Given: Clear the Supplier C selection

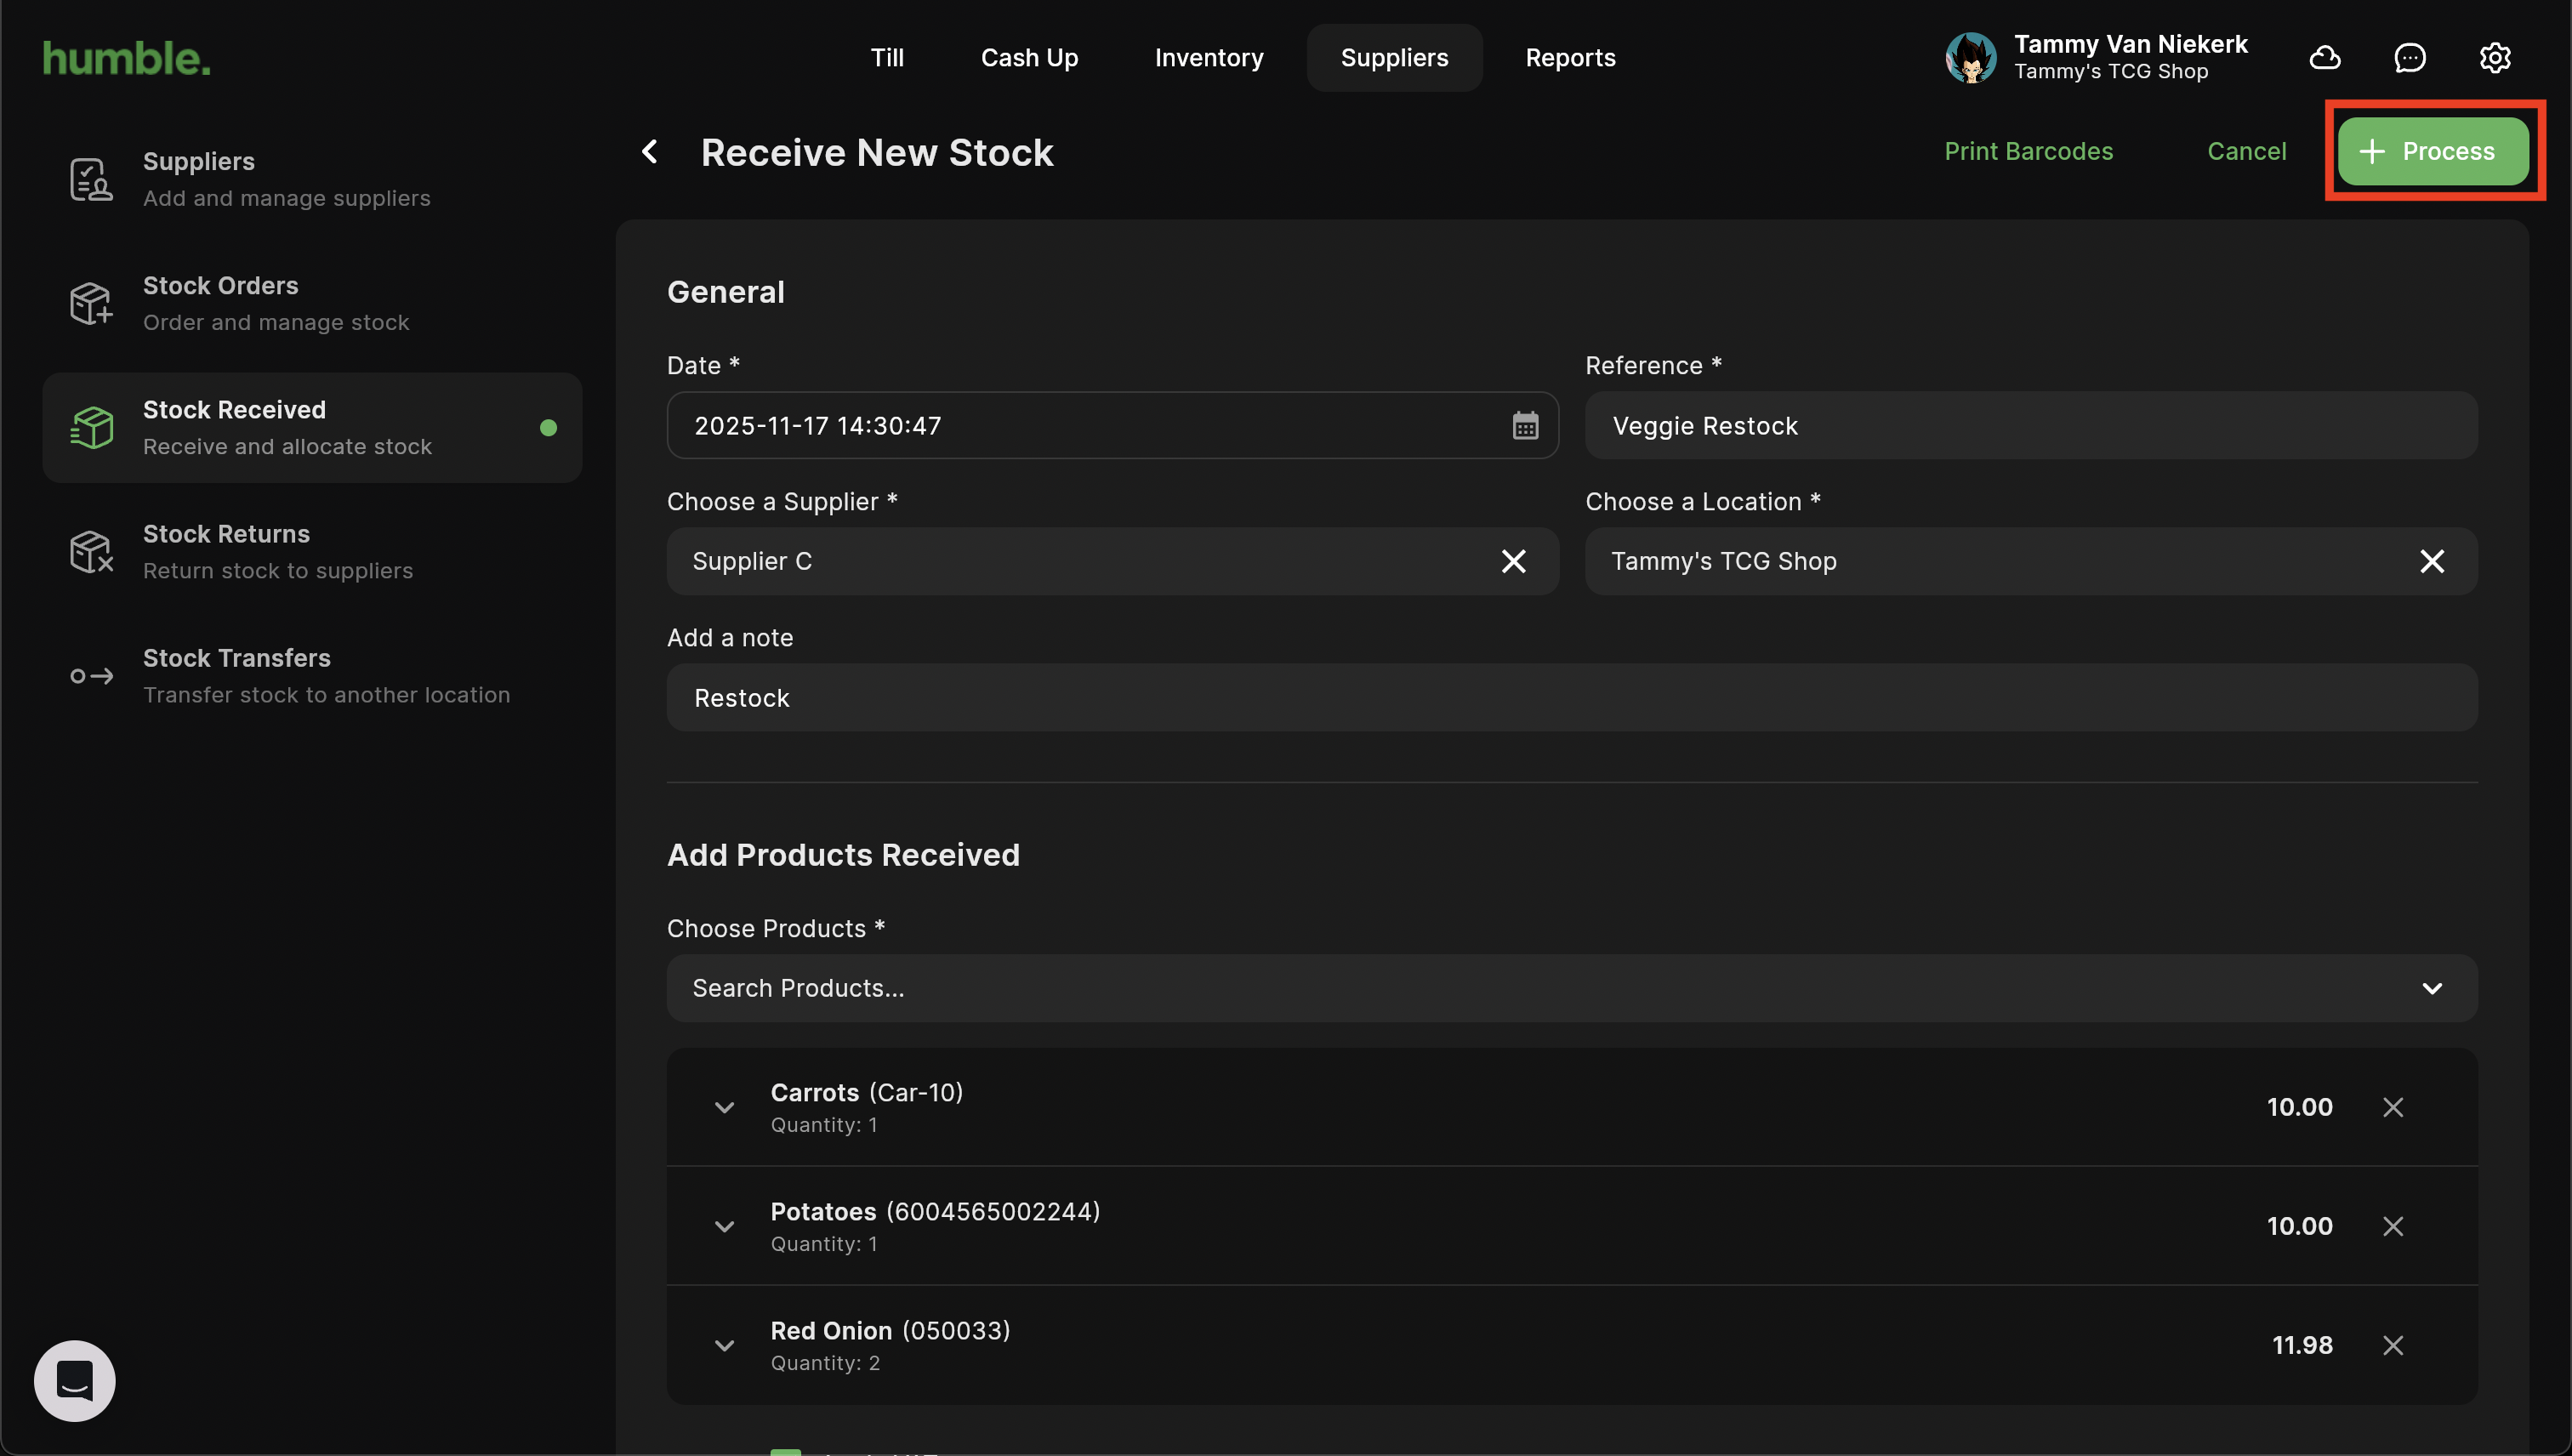Looking at the screenshot, I should click(x=1513, y=562).
